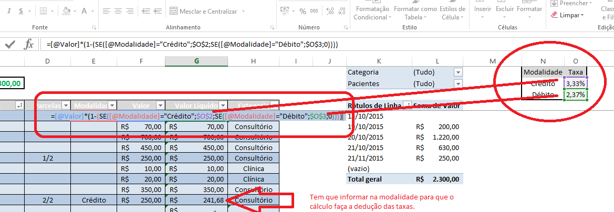614x212 pixels.
Task: Increase decimal places
Action: point(329,12)
